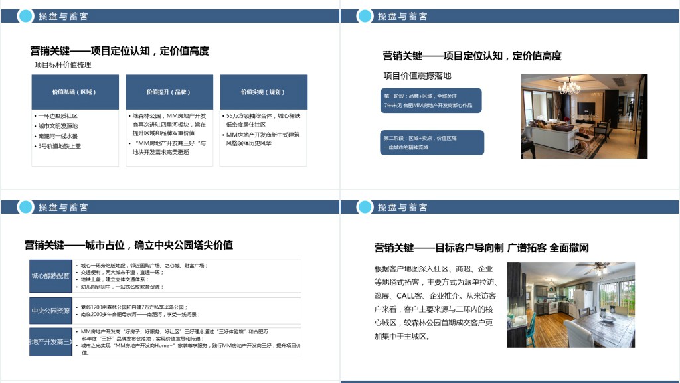Click the bullet 3号轨道地铁上盖
This screenshot has height=383, width=680.
coord(57,146)
